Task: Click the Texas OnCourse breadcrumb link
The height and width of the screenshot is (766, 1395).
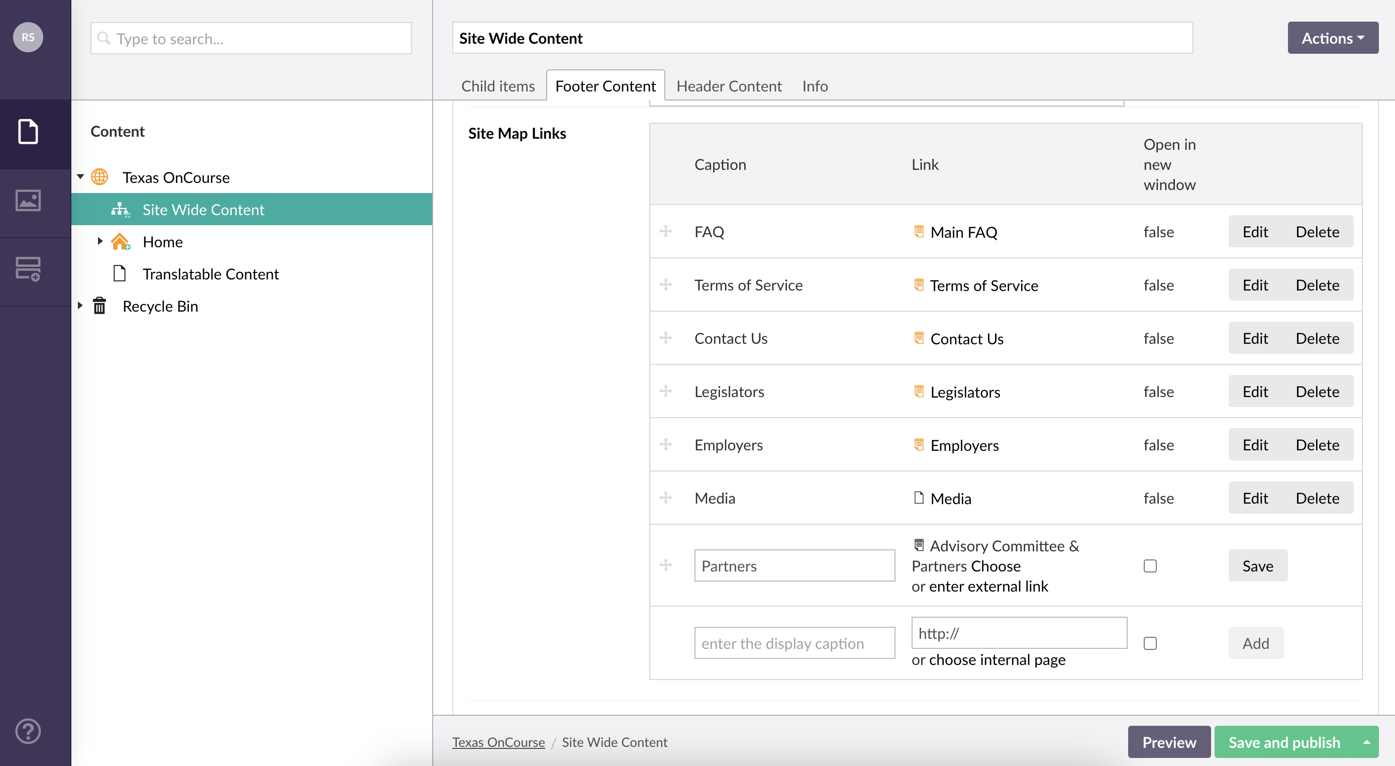Action: coord(498,742)
